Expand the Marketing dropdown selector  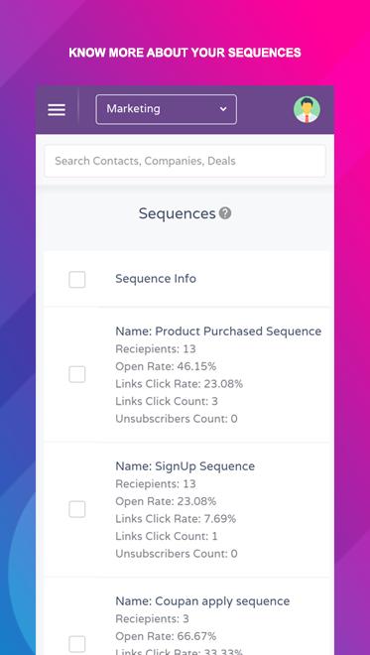(x=167, y=109)
